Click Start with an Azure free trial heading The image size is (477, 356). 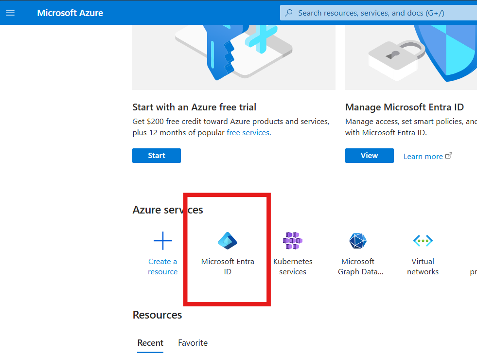pos(194,107)
